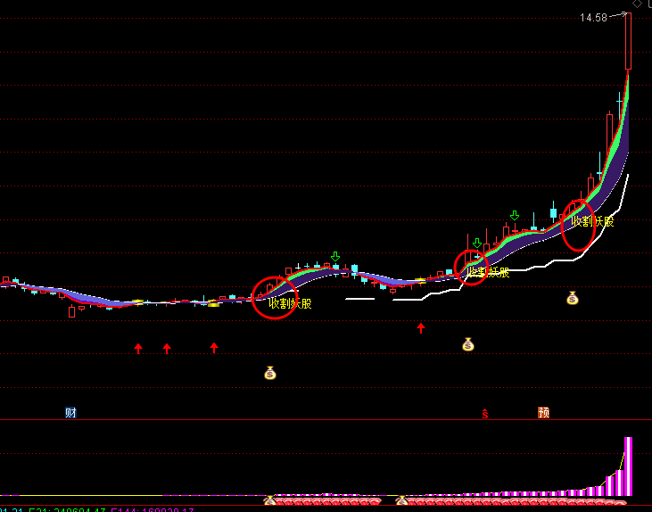Image resolution: width=652 pixels, height=512 pixels.
Task: Click the green down arrow by the second circle
Action: (x=477, y=243)
